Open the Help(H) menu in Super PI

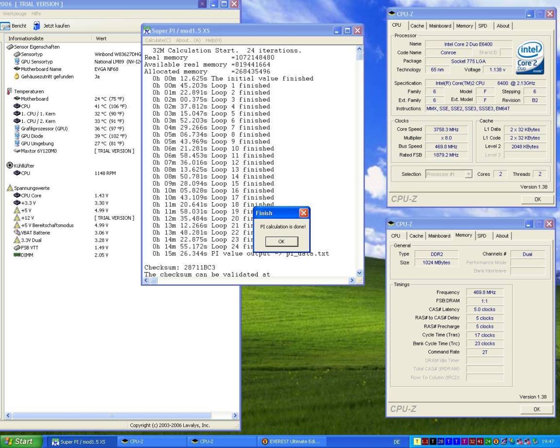(213, 40)
